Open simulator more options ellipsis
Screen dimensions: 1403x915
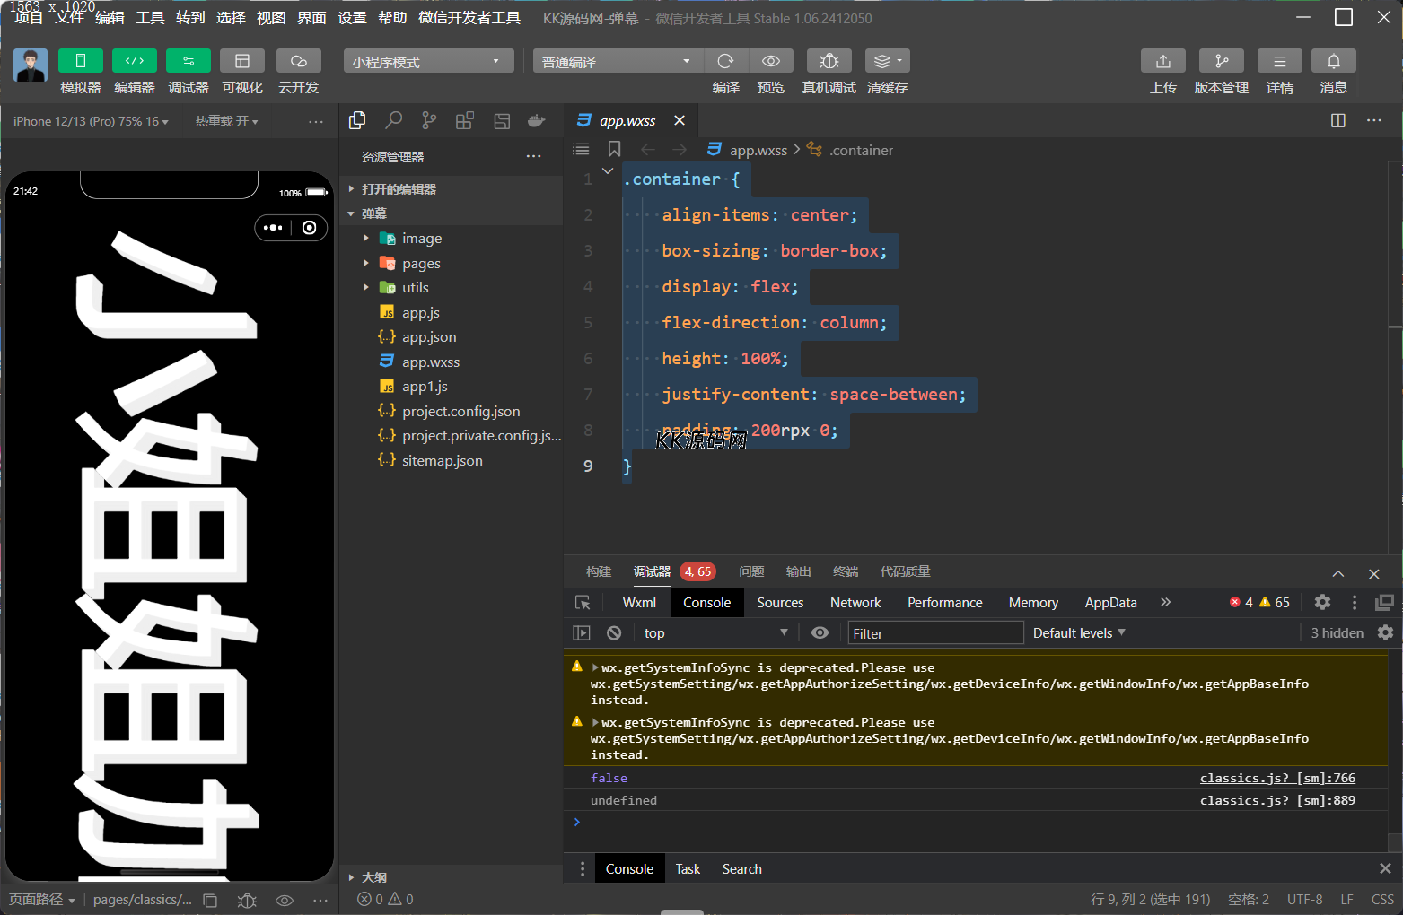316,121
